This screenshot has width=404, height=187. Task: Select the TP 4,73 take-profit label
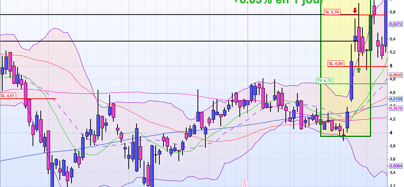(x=324, y=81)
